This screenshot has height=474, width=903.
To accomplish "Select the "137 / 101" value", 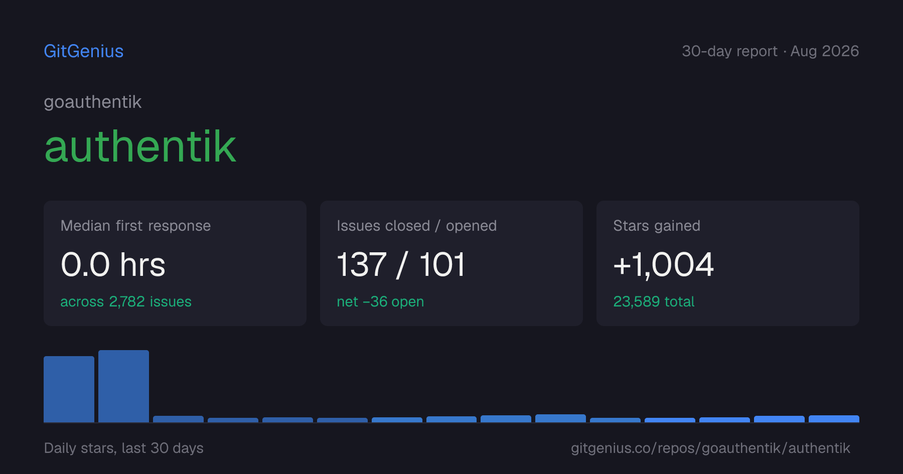I will [x=401, y=264].
